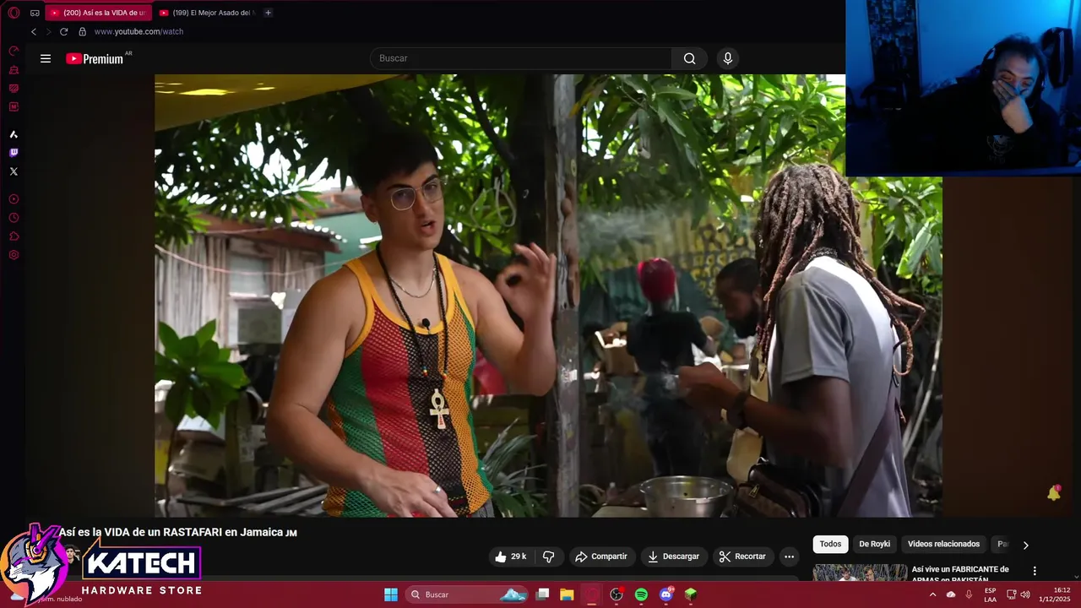Open the Player sidebar icon
The height and width of the screenshot is (608, 1081).
14,199
